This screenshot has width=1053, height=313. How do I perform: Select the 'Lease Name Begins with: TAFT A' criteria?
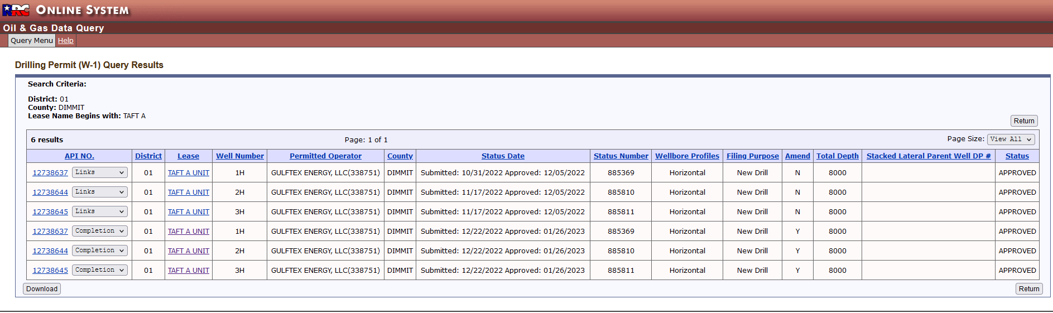click(86, 116)
